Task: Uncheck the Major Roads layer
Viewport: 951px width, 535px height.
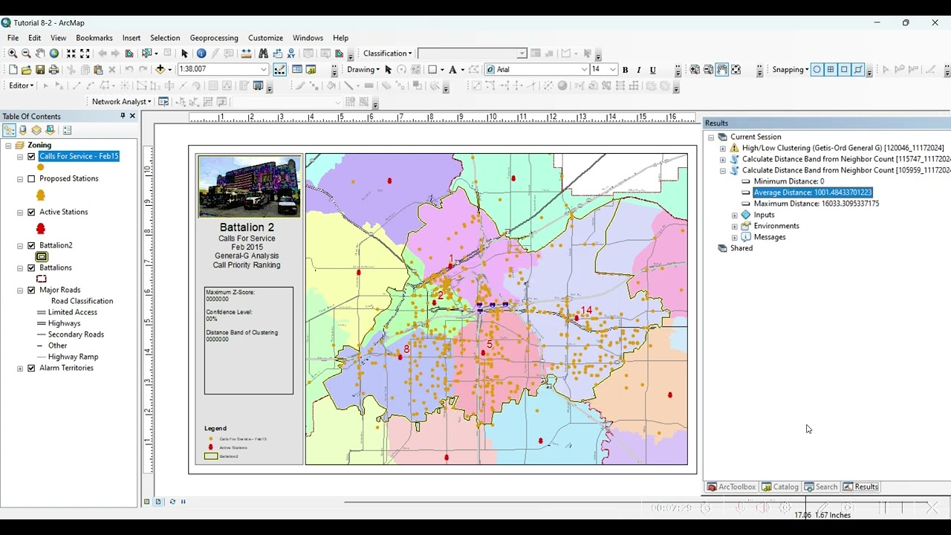Action: click(x=31, y=291)
